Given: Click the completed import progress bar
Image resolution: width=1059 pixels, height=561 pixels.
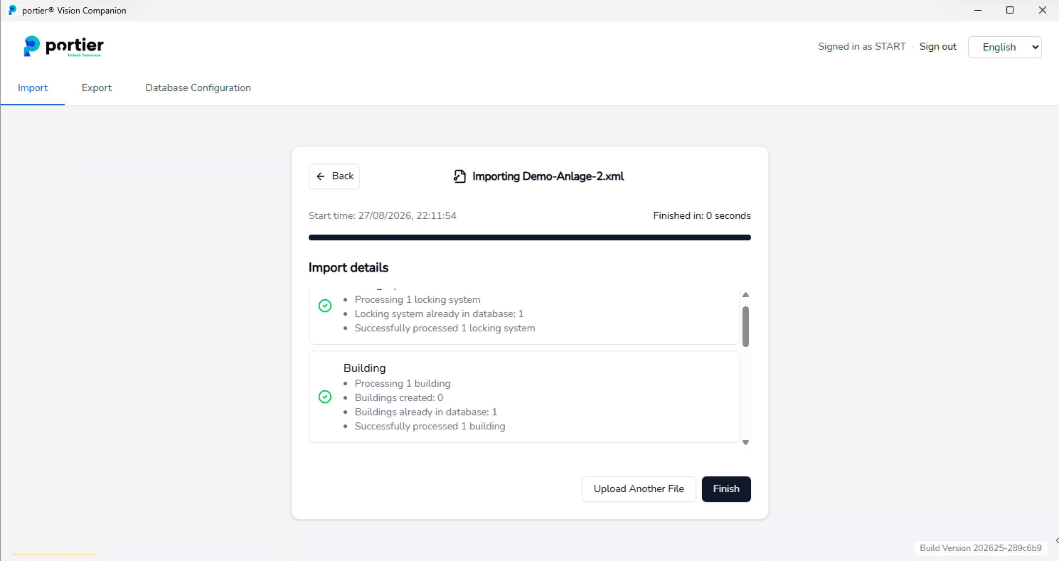Looking at the screenshot, I should 529,237.
